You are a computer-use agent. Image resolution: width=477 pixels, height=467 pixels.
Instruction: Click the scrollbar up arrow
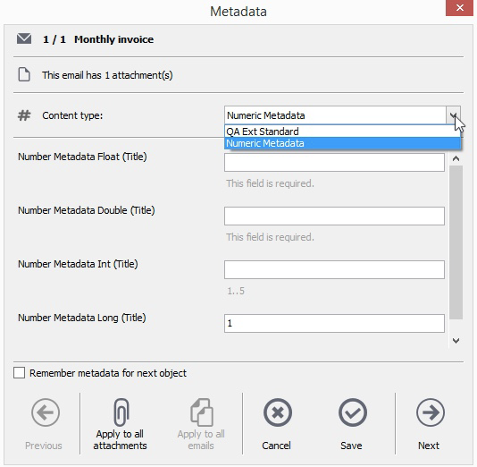pos(456,158)
